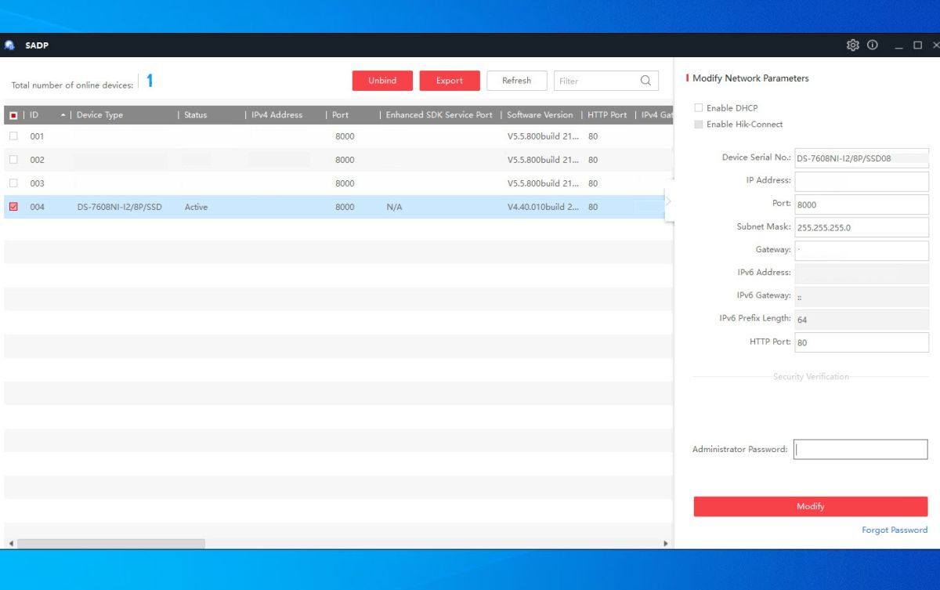Click port 8000 in row 001

click(345, 136)
